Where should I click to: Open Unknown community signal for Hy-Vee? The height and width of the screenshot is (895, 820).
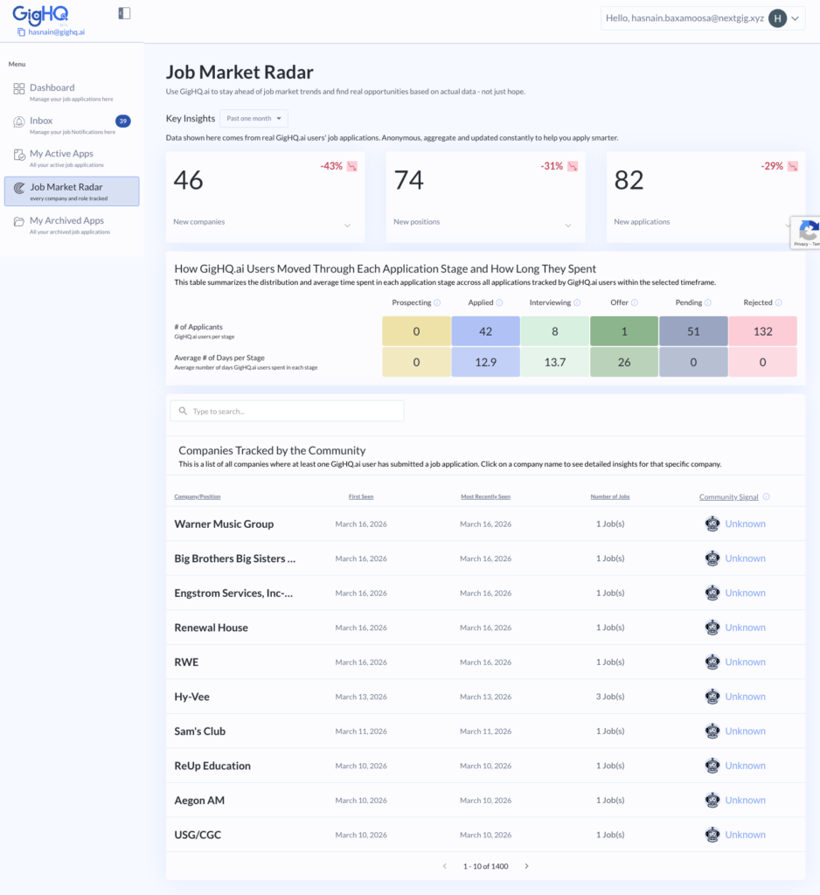click(746, 696)
